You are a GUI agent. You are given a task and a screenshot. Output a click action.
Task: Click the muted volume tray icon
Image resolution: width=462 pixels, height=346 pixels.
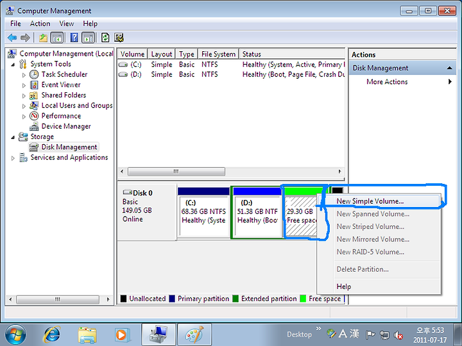coord(398,335)
